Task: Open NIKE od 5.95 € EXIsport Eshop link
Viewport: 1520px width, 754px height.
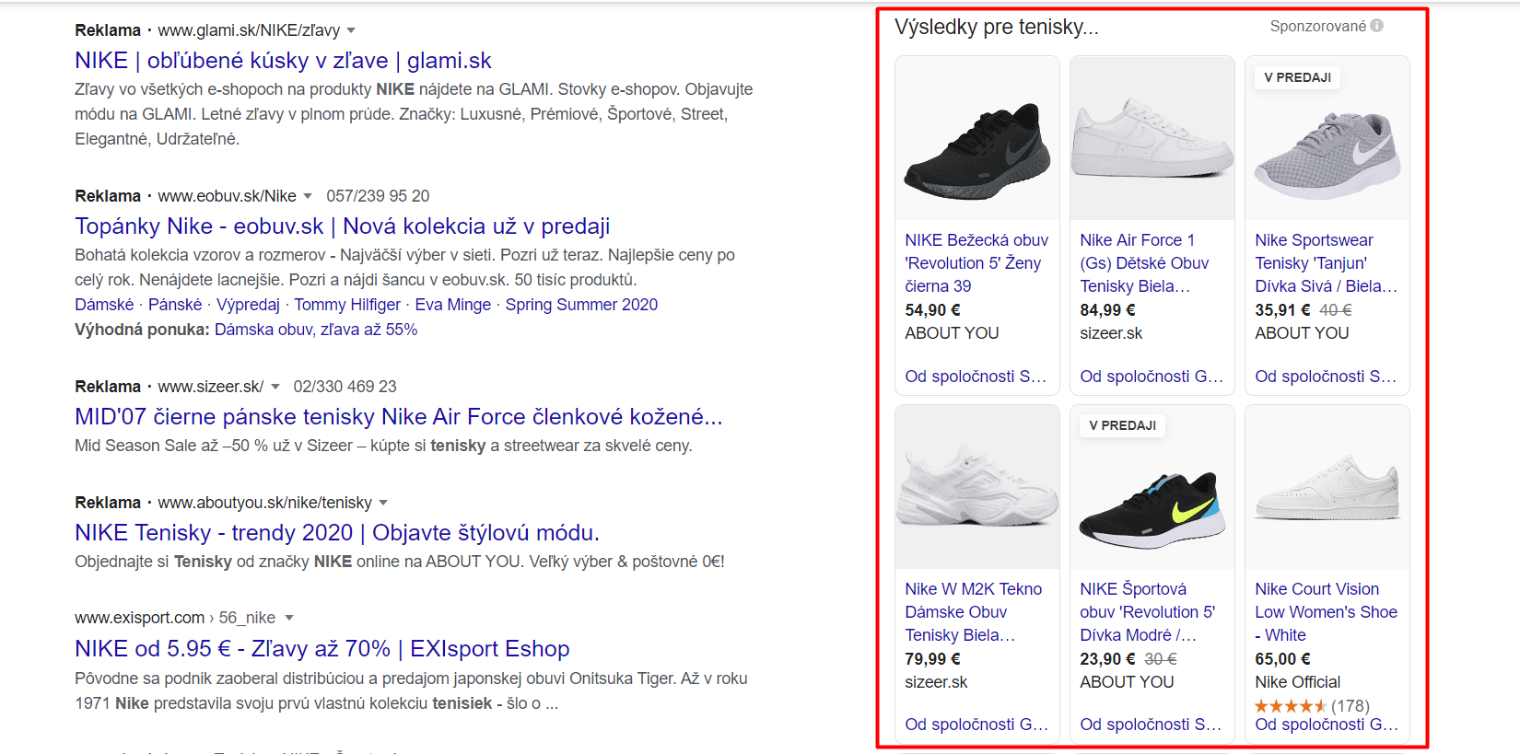Action: pyautogui.click(x=322, y=649)
